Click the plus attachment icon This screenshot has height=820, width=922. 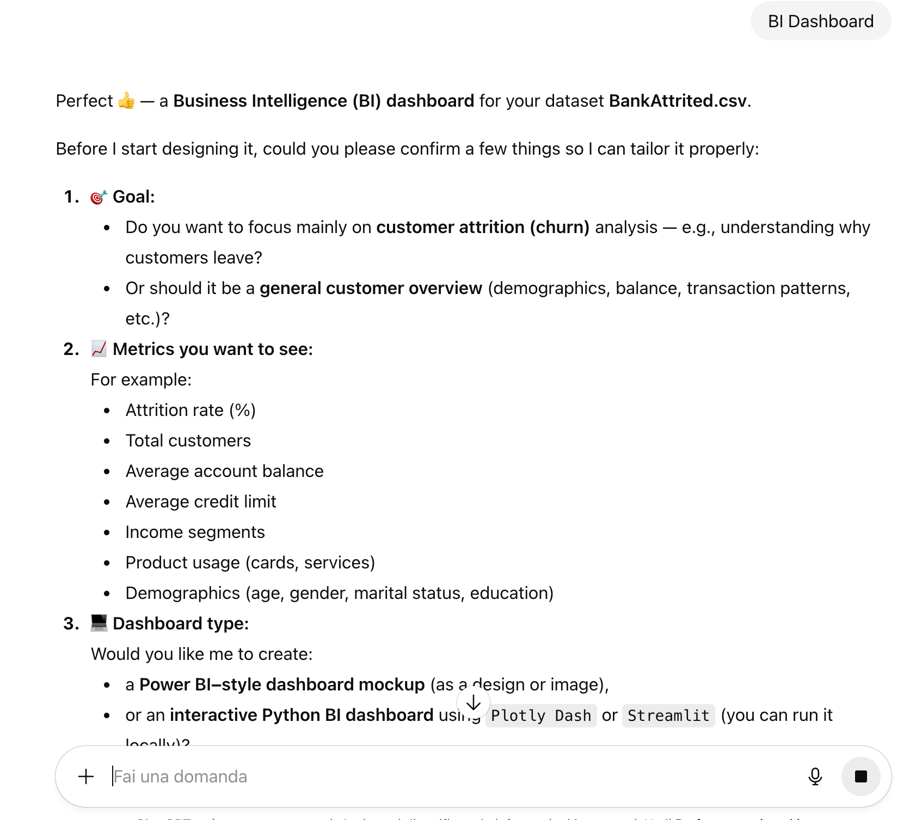[86, 776]
